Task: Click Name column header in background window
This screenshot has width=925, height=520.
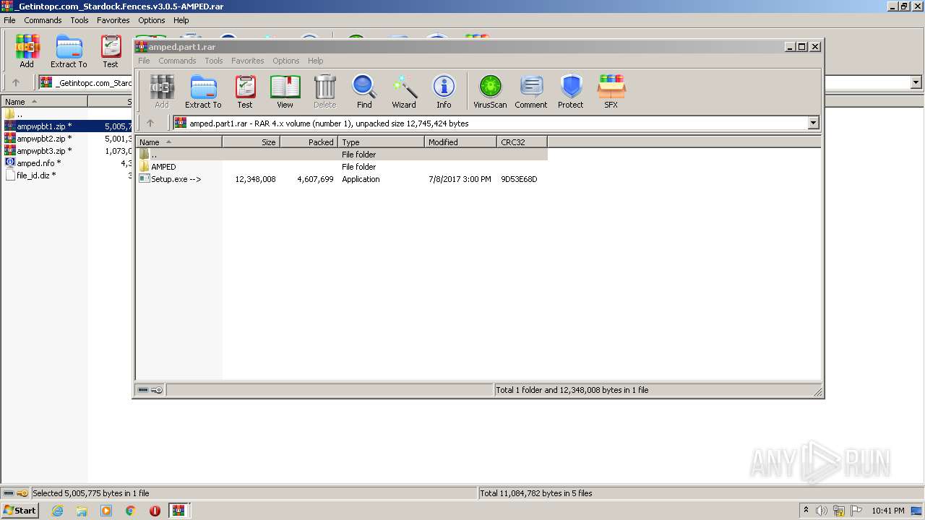Action: pyautogui.click(x=43, y=102)
